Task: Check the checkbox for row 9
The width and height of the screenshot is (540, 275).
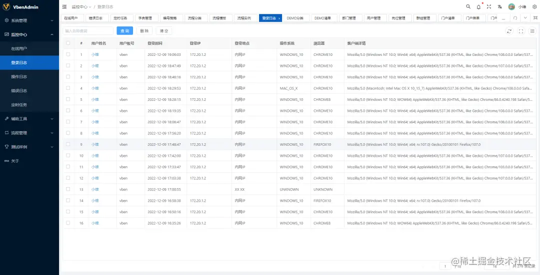Action: click(68, 144)
